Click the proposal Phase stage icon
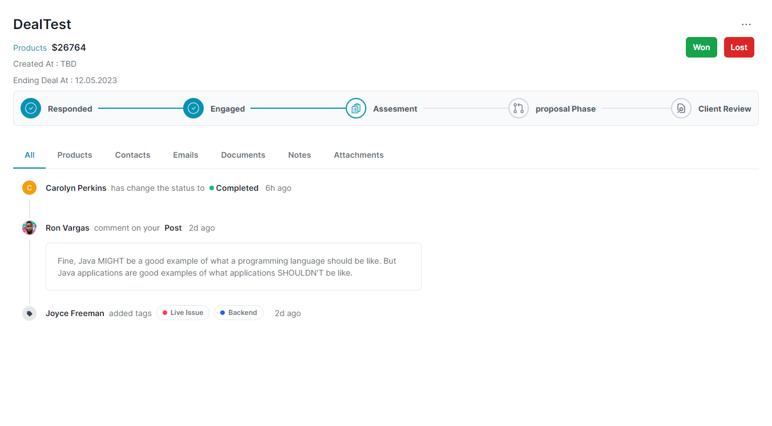The image size is (772, 426). tap(519, 108)
